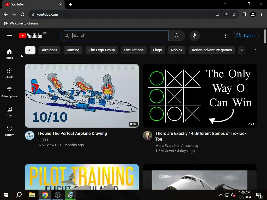Select the Flags filter chip
This screenshot has width=267, height=200.
tap(157, 50)
